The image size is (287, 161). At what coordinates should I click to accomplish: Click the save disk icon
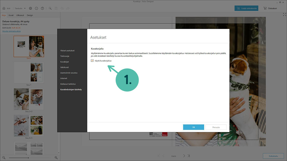tap(56, 8)
